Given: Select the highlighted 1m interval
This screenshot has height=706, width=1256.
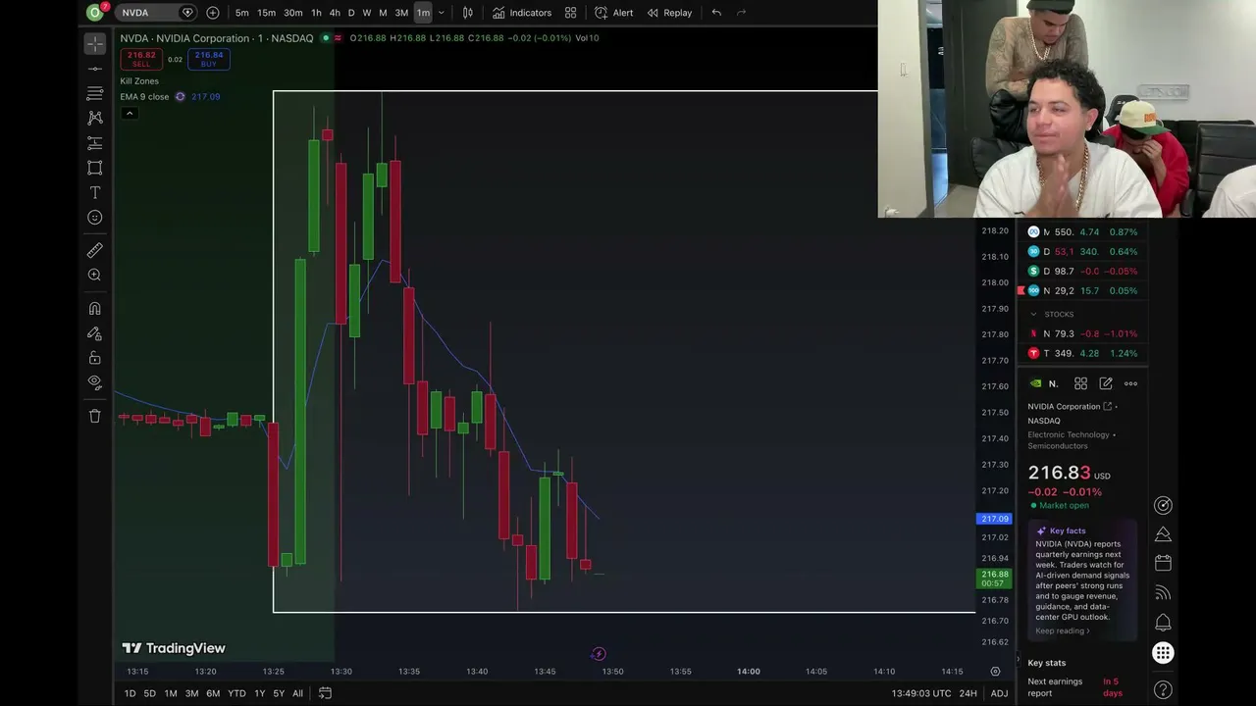Looking at the screenshot, I should pyautogui.click(x=423, y=13).
